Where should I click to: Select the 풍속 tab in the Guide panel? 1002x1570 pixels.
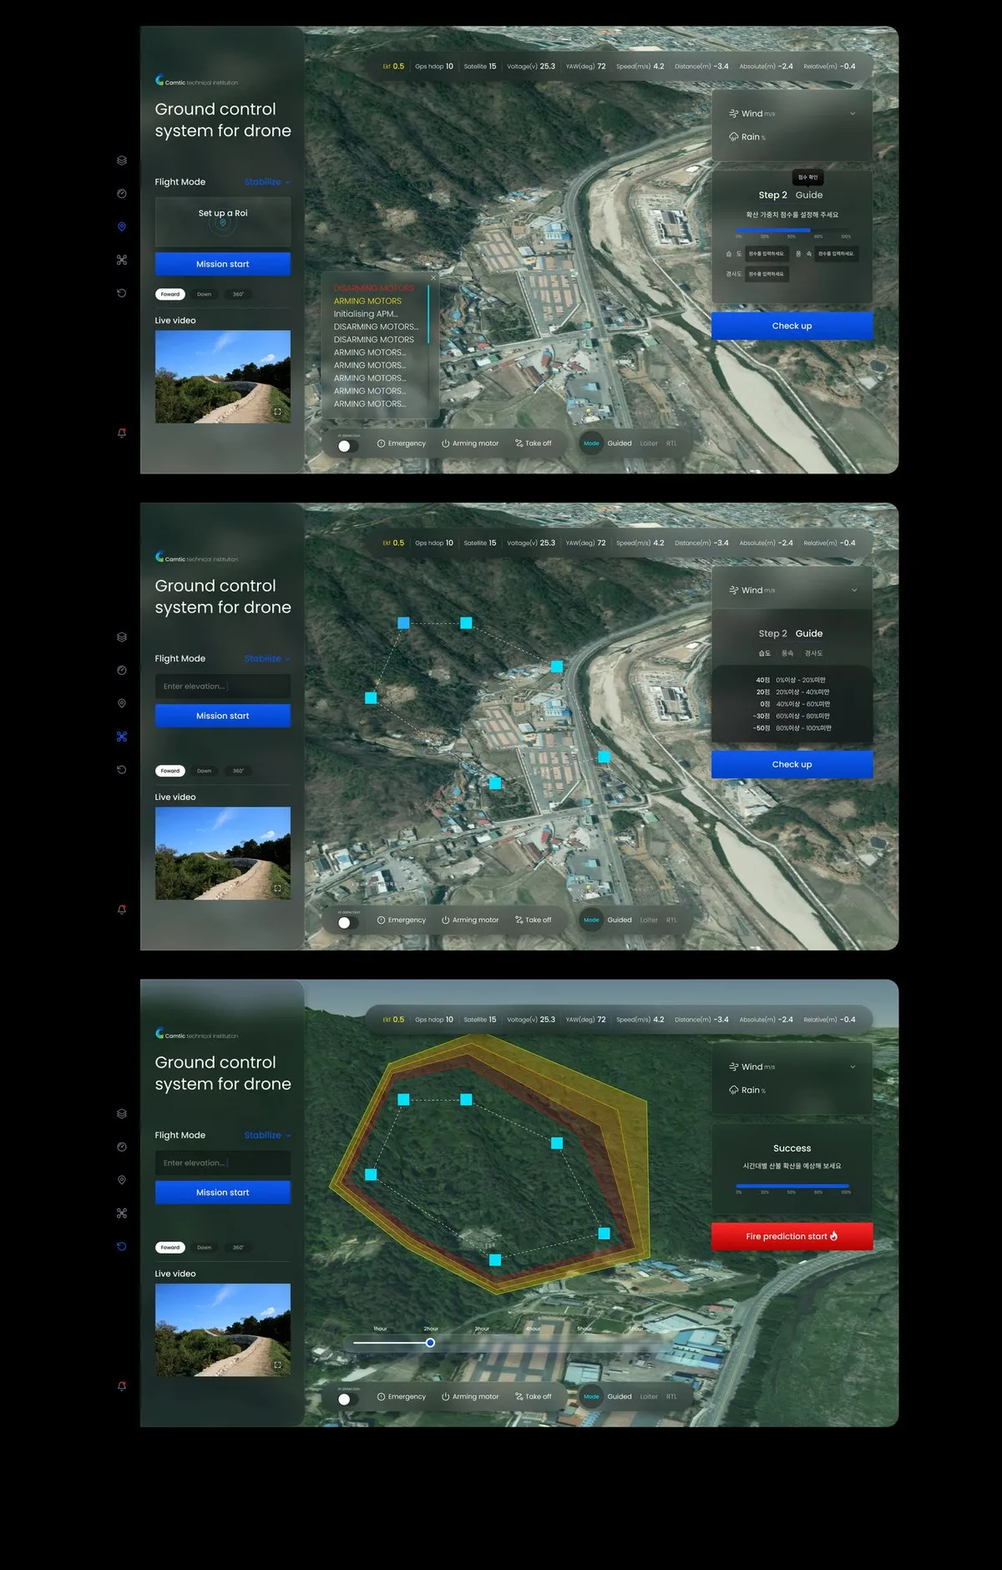(x=787, y=653)
